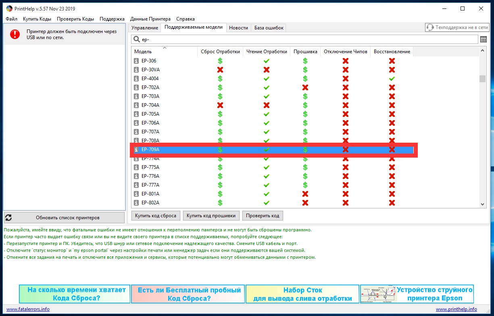Open info icon for EP-30VA row
This screenshot has height=316, width=494.
pos(136,70)
